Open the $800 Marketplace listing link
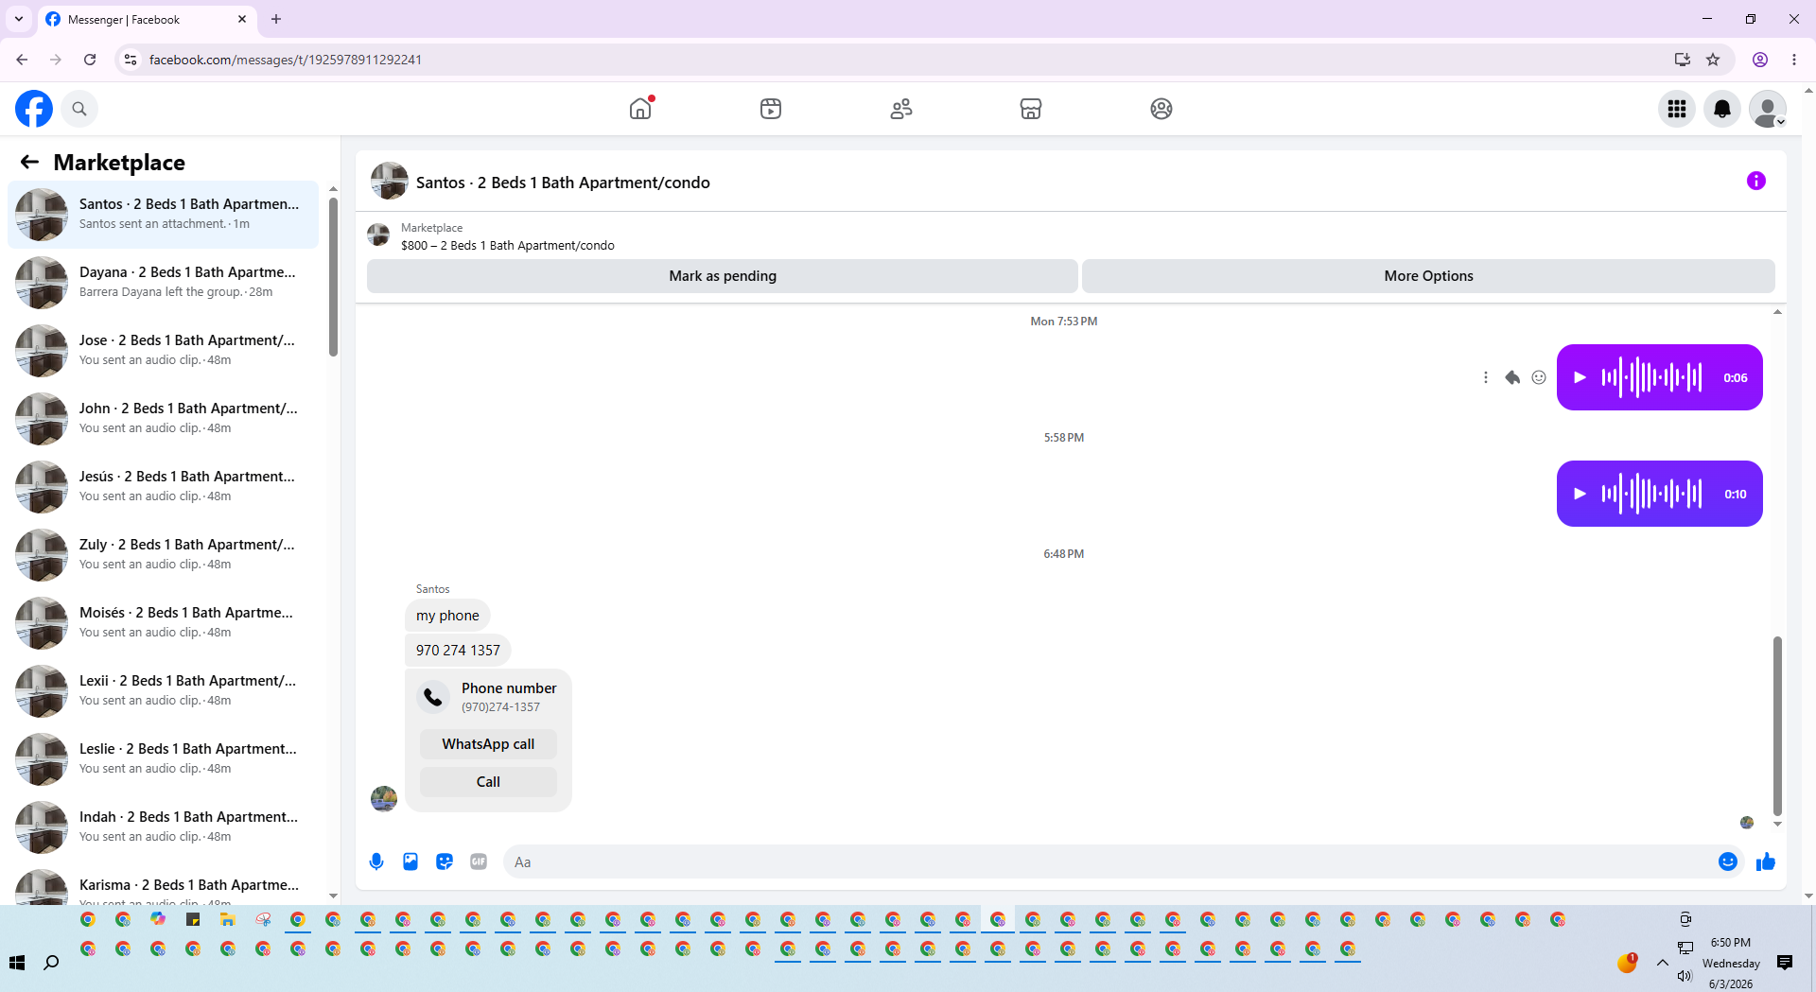1816x992 pixels. [x=508, y=246]
